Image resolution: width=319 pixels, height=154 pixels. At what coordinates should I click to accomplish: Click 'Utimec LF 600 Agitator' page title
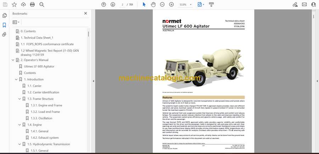point(186,26)
